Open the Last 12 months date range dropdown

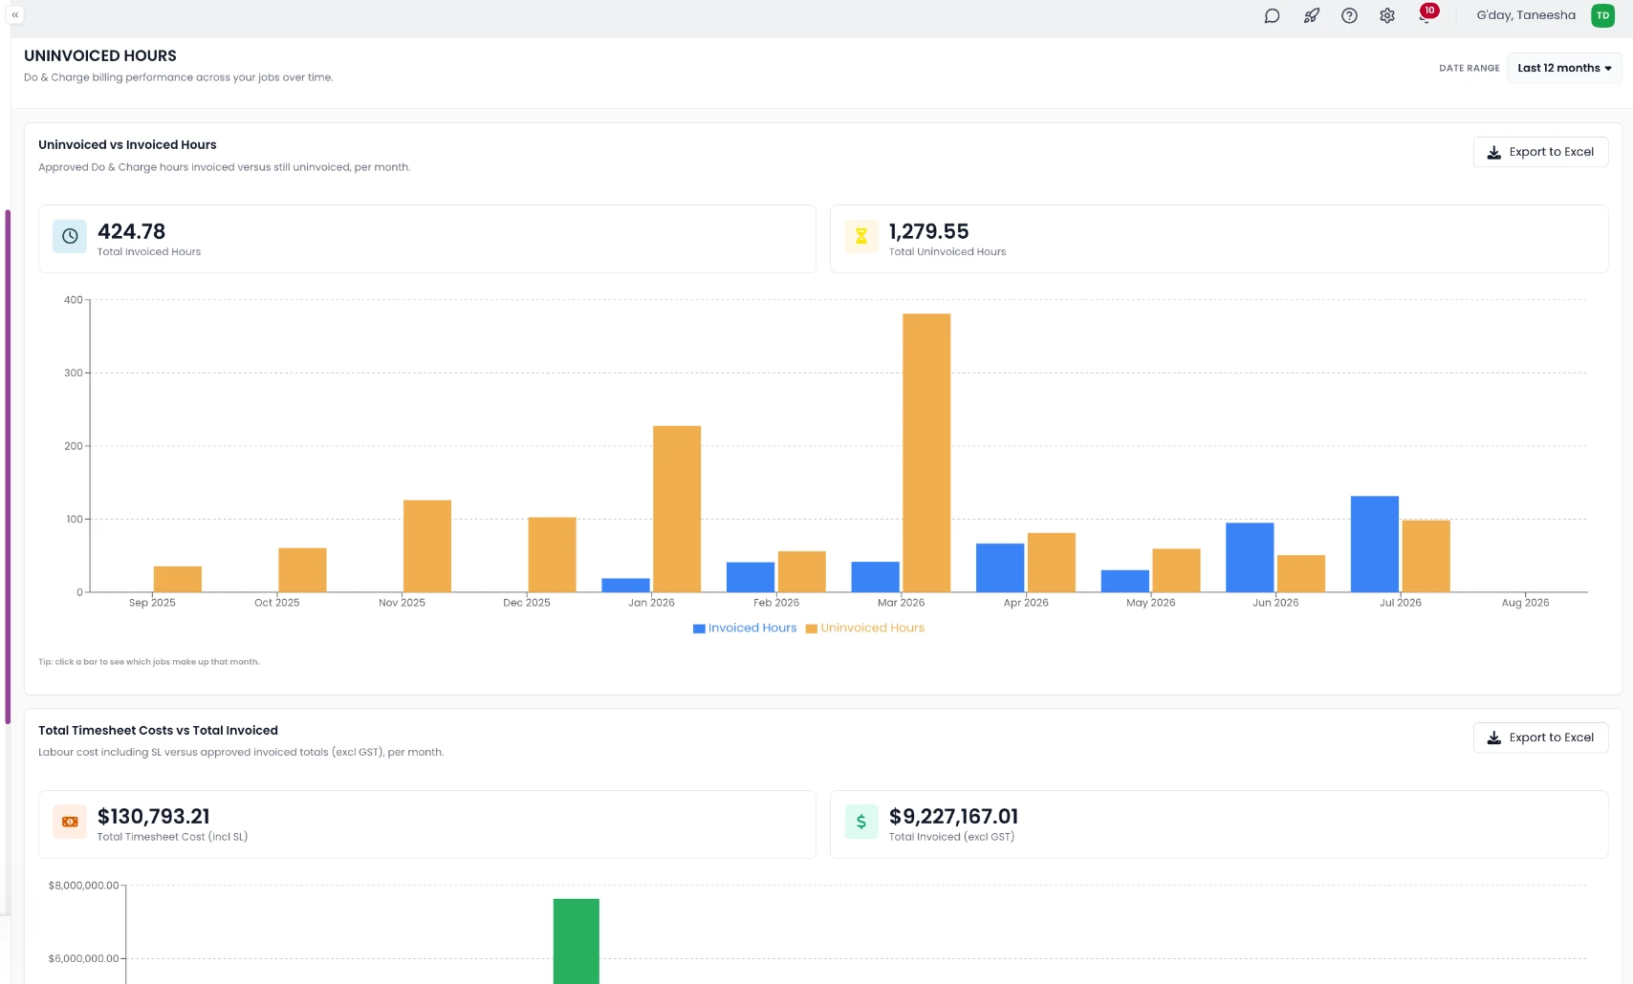pyautogui.click(x=1564, y=68)
